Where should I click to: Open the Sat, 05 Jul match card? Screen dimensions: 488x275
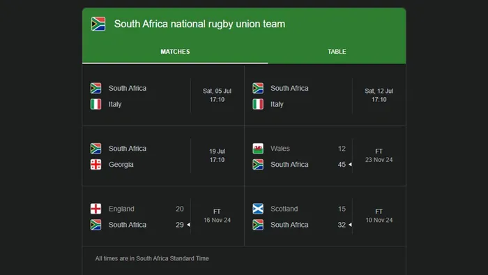[163, 96]
